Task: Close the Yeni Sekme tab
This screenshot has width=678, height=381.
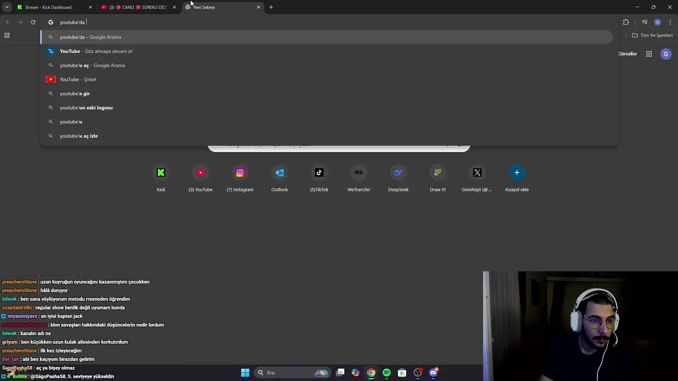Action: [x=258, y=7]
